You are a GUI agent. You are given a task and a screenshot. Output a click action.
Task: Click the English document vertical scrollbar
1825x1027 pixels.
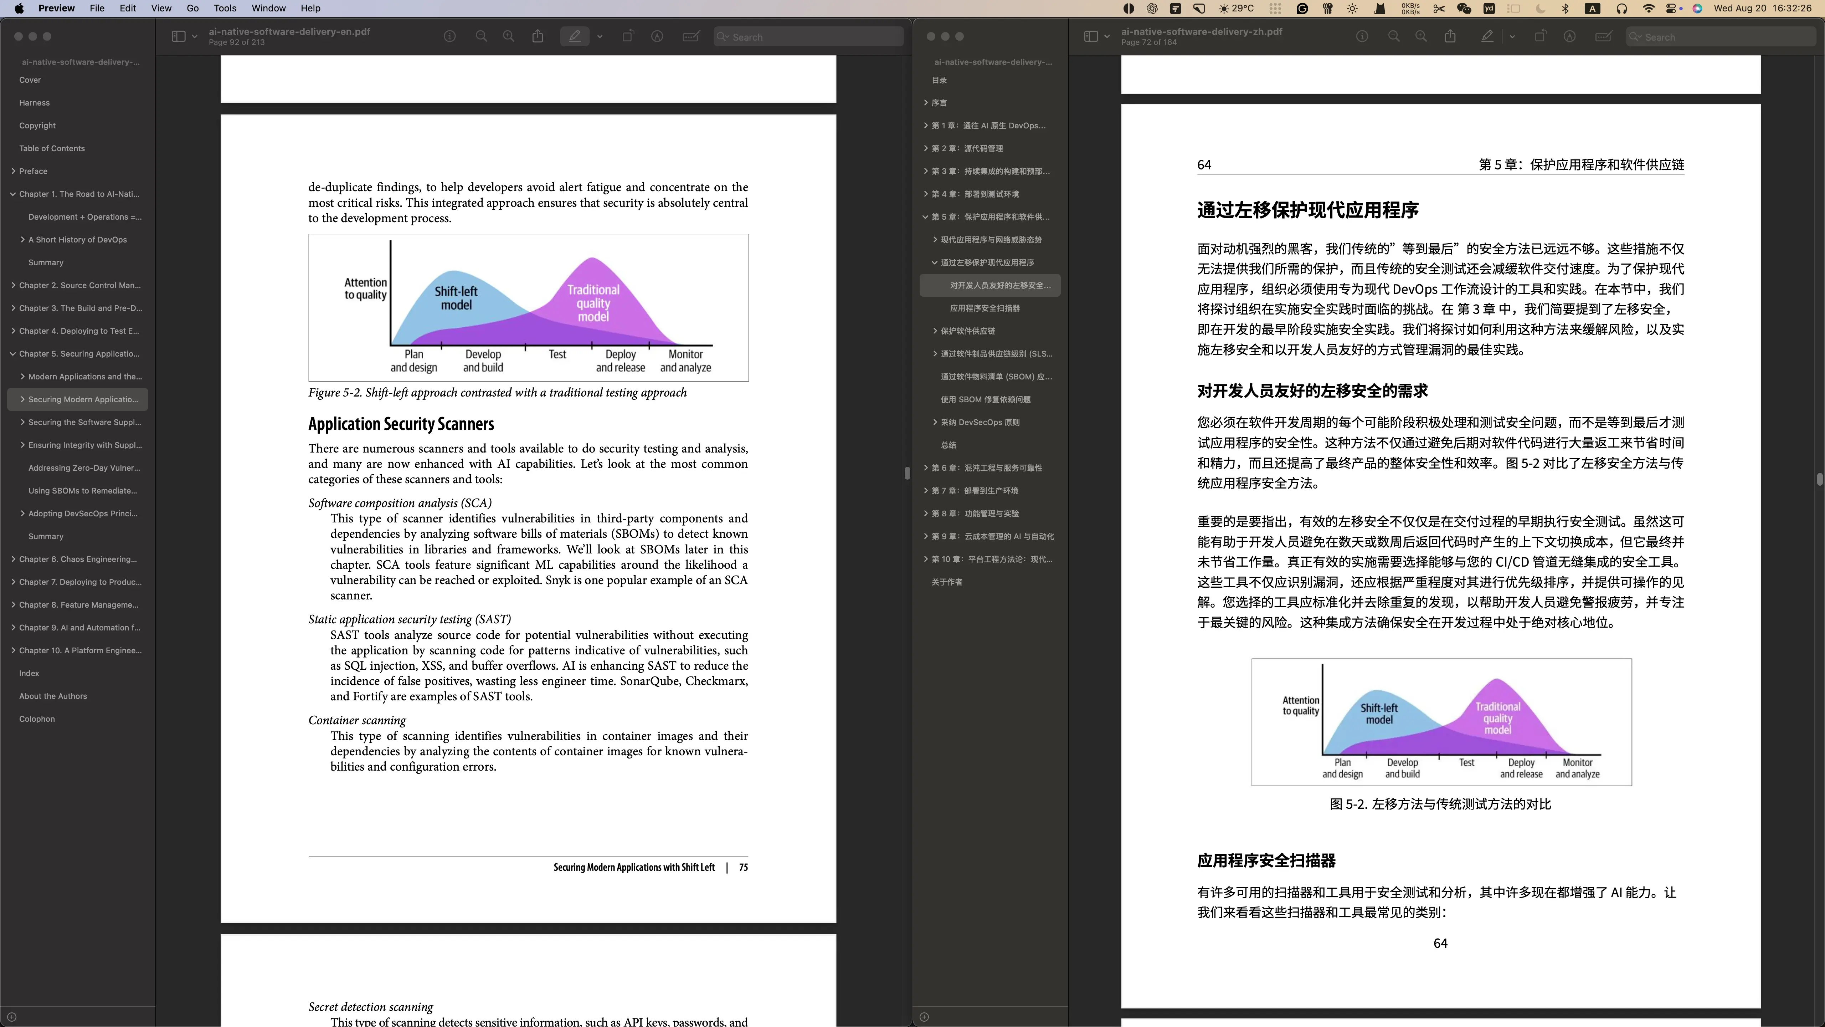click(907, 474)
